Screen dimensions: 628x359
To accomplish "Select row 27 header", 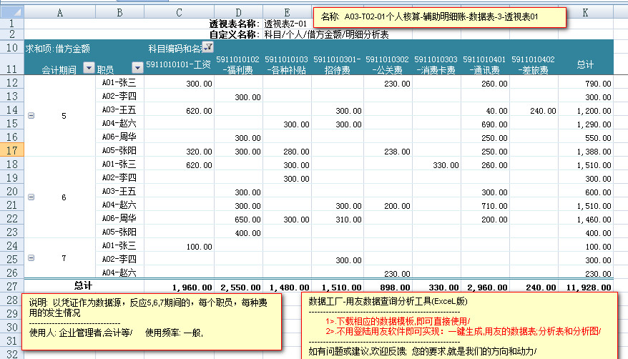I will pos(11,287).
